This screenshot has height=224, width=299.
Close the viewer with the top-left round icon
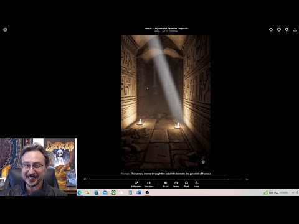pyautogui.click(x=5, y=30)
